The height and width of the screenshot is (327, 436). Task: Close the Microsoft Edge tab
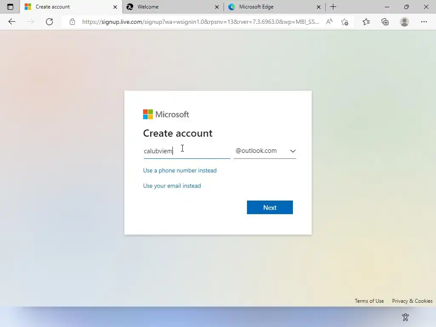pos(318,7)
